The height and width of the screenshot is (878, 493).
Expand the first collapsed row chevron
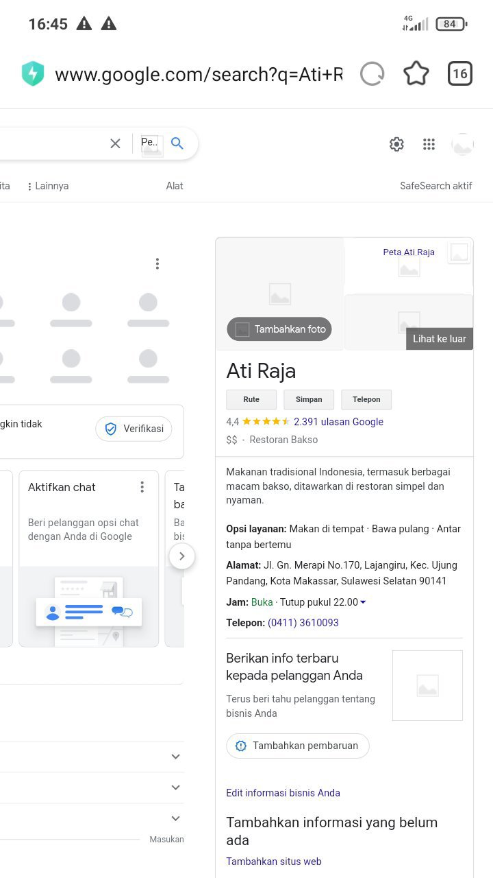[176, 757]
